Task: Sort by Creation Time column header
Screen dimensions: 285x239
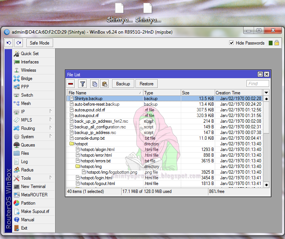Action: point(239,93)
